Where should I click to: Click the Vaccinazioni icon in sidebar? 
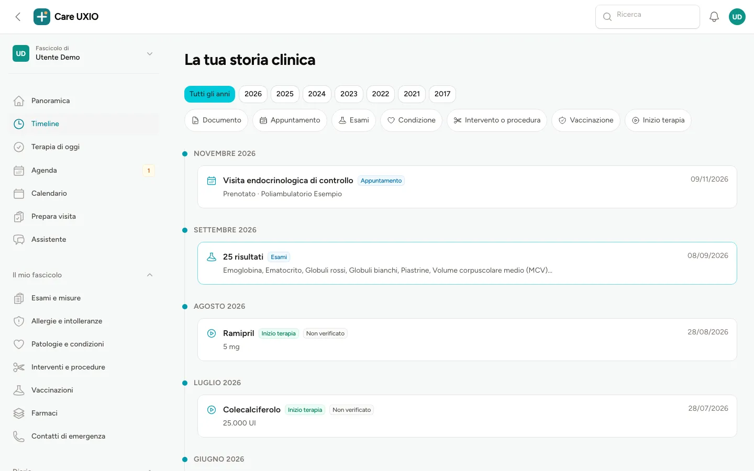[19, 390]
